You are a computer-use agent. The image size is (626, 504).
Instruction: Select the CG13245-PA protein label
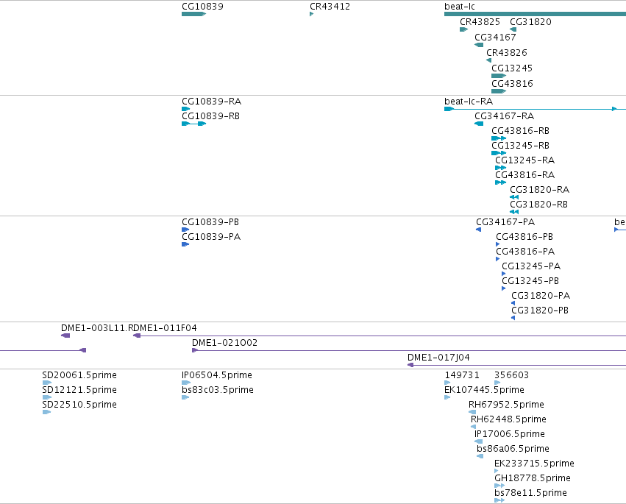531,266
